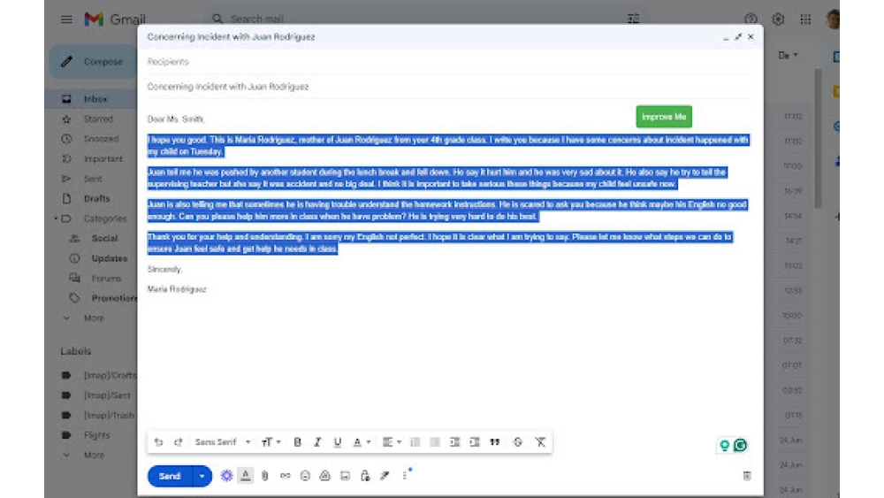Open the Google apps grid
This screenshot has height=498, width=884.
point(805,19)
